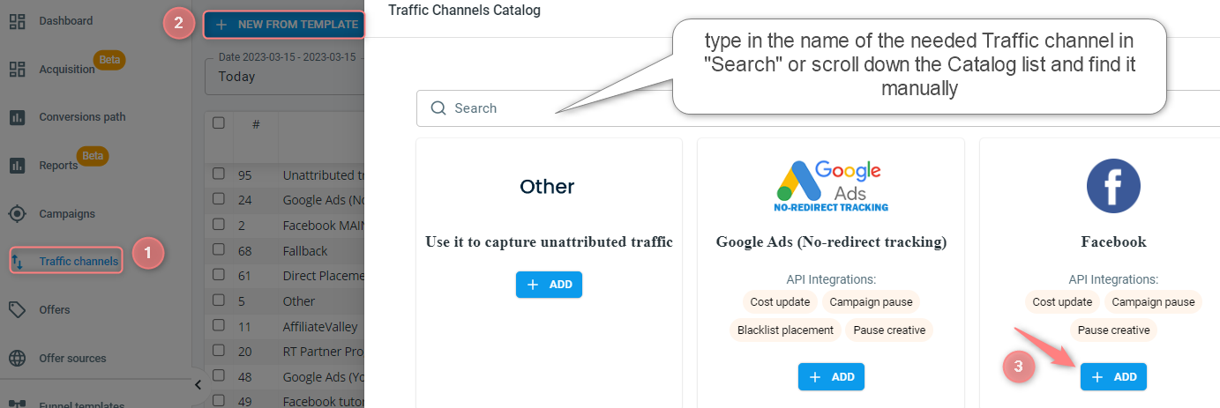This screenshot has height=408, width=1220.
Task: Open Offer sources globe icon
Action: 17,358
